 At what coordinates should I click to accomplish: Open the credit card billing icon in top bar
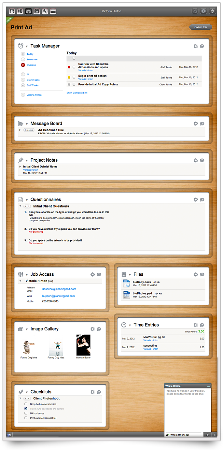[53, 11]
